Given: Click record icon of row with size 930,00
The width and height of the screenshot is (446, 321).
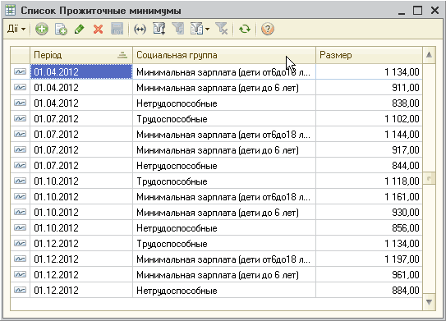Looking at the screenshot, I should tap(20, 212).
